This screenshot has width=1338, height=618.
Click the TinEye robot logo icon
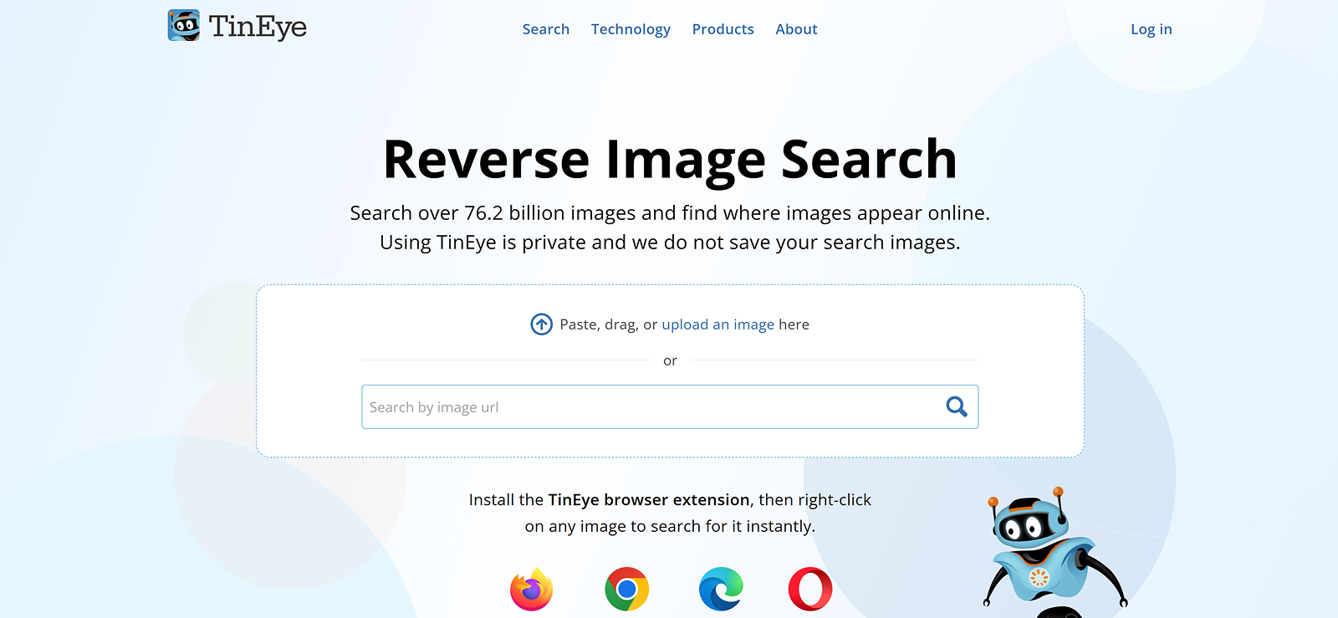coord(184,25)
